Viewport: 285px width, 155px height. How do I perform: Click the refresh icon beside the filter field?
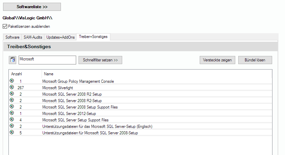(x=13, y=60)
